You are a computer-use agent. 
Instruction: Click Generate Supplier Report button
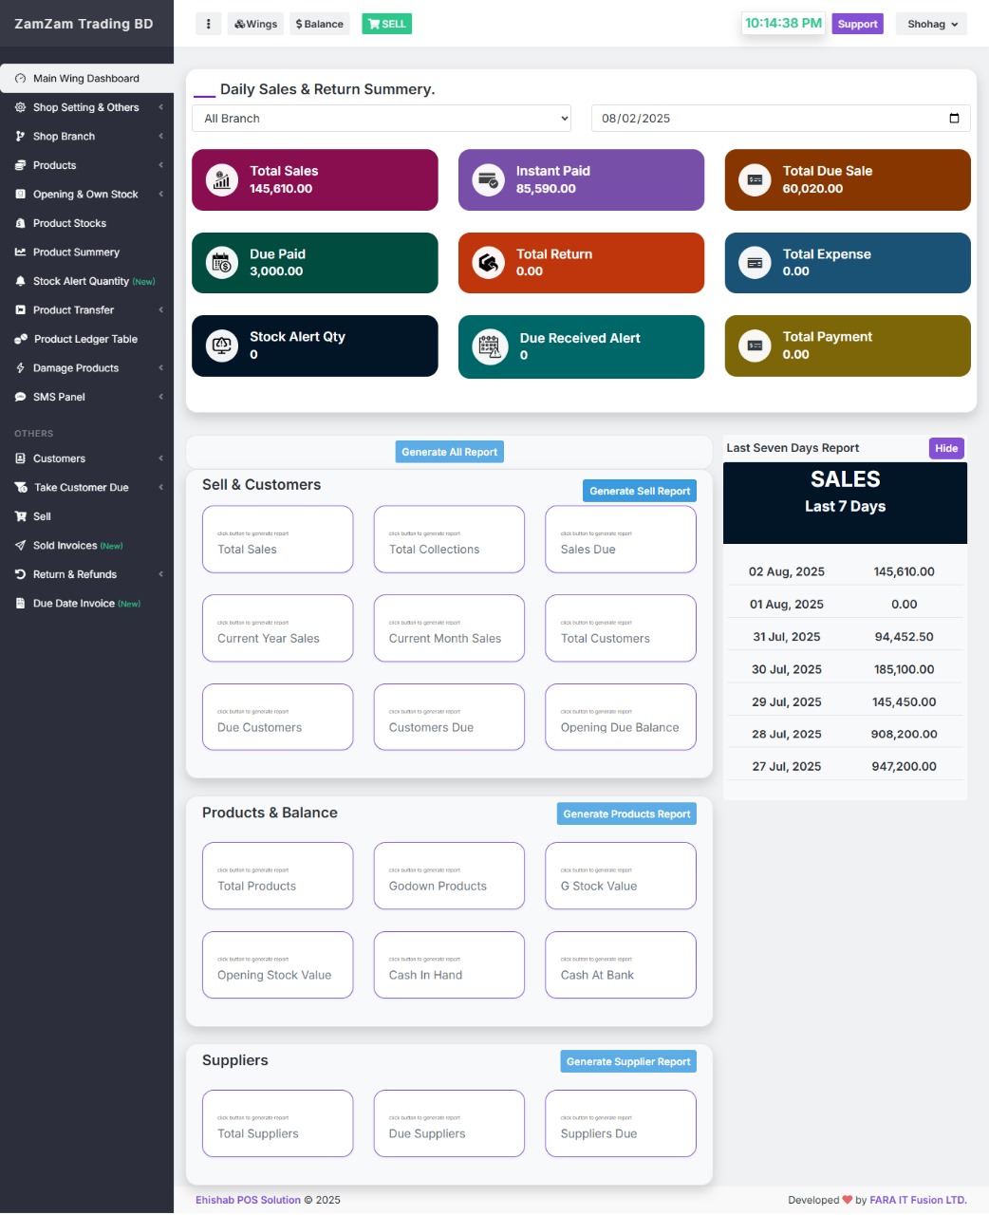[x=627, y=1061]
